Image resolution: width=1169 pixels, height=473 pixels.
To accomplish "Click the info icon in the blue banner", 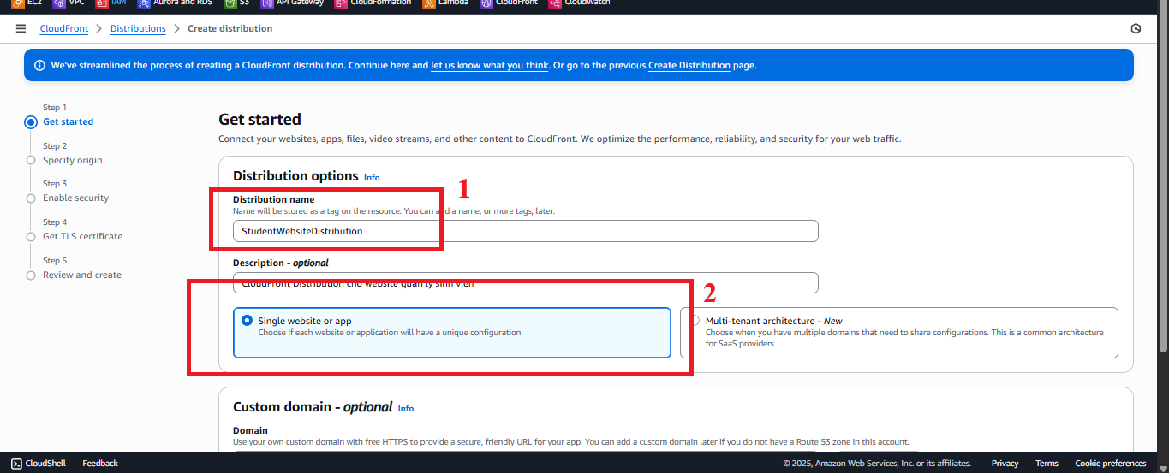I will 39,65.
